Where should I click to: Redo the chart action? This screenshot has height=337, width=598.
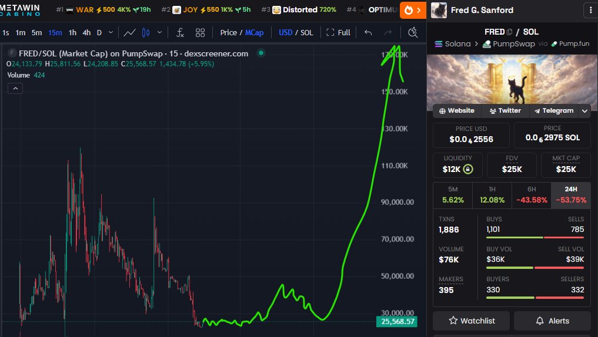point(388,33)
